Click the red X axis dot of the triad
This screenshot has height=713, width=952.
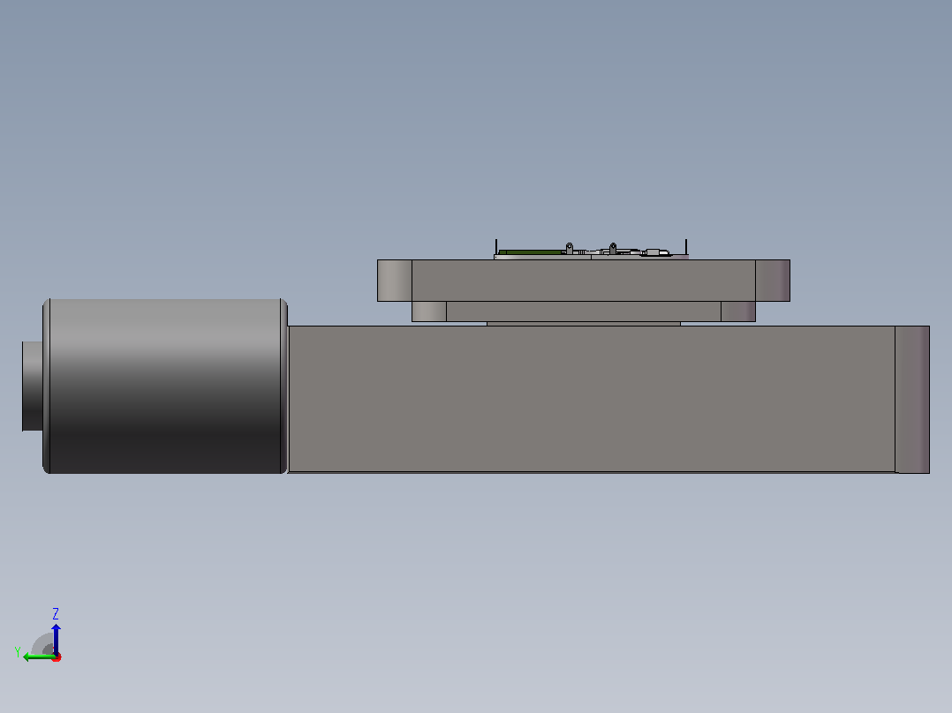[x=57, y=657]
